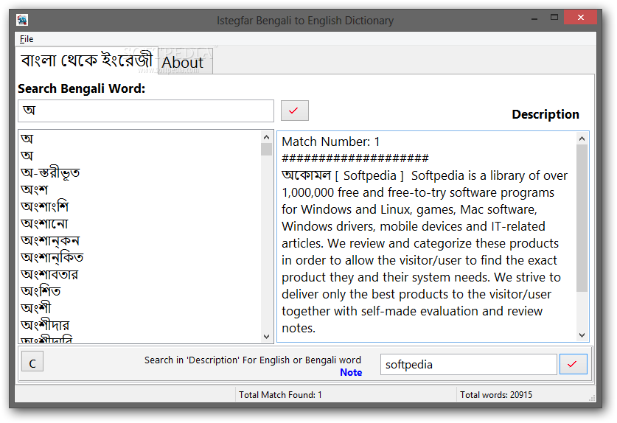The width and height of the screenshot is (617, 423).
Task: Click 'Total Match Found: 1' in status bar
Action: (x=280, y=395)
